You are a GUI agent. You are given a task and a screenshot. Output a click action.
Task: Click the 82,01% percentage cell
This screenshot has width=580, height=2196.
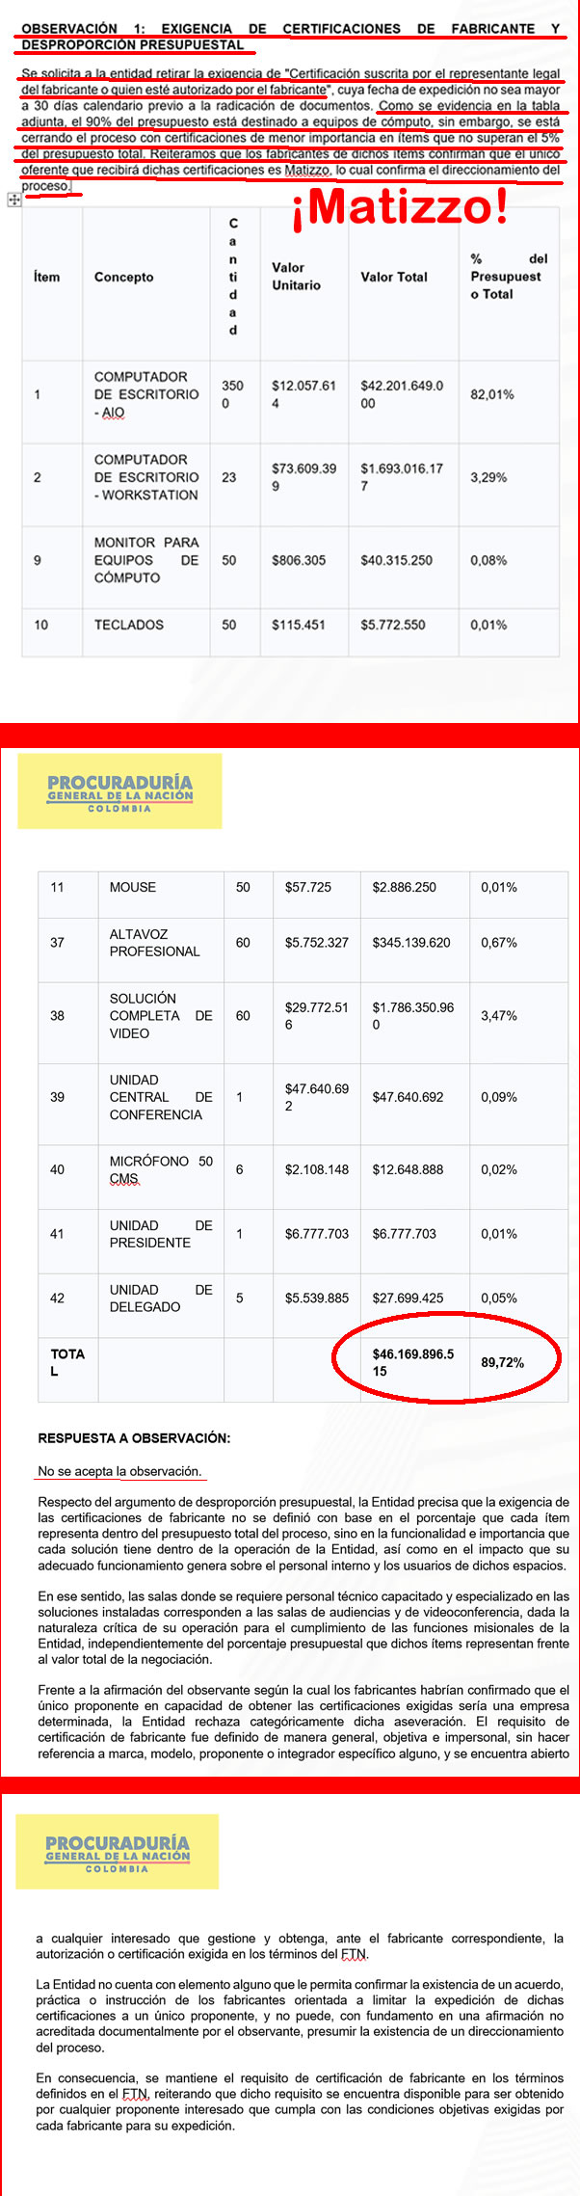click(492, 394)
